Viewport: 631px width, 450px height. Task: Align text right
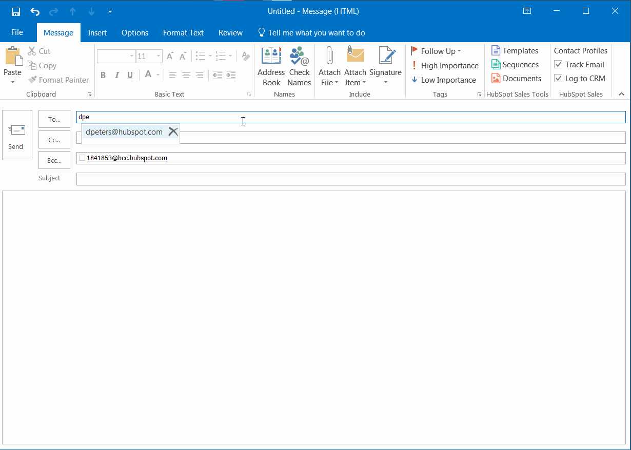pos(199,75)
